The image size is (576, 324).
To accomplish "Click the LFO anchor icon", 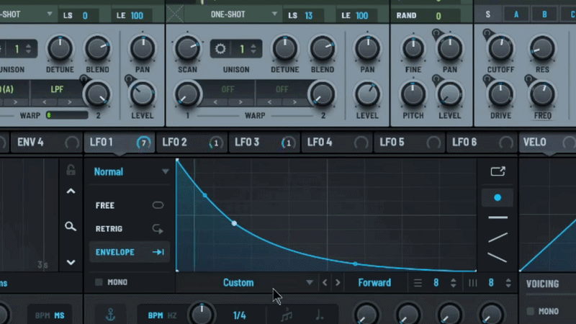I will (110, 315).
